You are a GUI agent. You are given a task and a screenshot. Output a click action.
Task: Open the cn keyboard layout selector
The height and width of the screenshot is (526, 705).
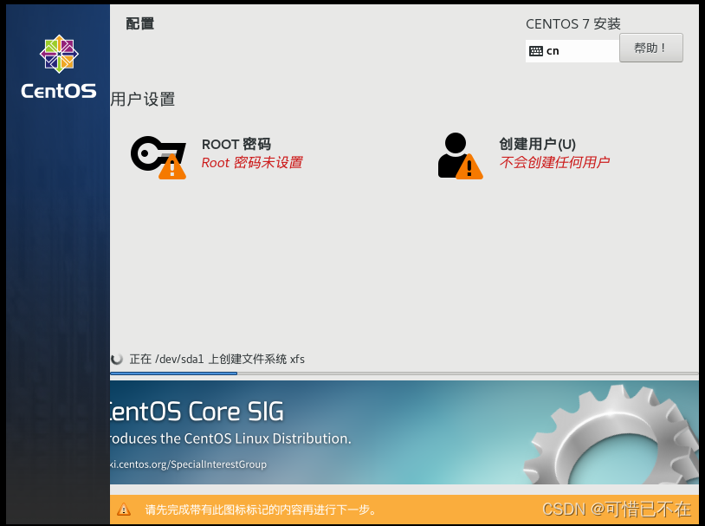click(x=572, y=50)
